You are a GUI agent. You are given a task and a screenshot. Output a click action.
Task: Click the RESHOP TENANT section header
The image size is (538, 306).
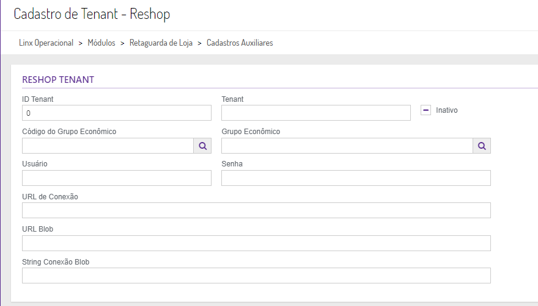click(58, 80)
